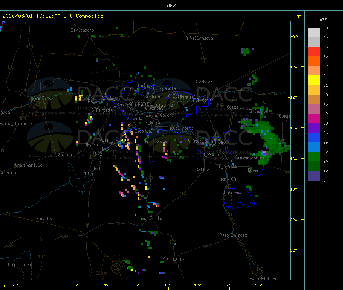Click the 'dBZ' heading above the color scale

click(x=323, y=20)
